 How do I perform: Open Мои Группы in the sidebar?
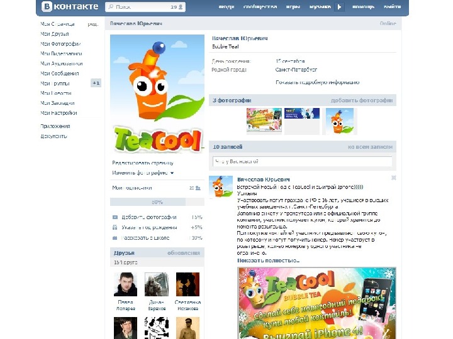(55, 83)
